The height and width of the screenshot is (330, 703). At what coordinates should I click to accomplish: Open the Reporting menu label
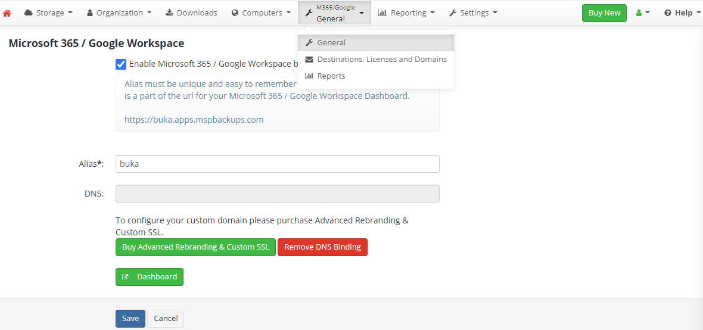pyautogui.click(x=408, y=13)
